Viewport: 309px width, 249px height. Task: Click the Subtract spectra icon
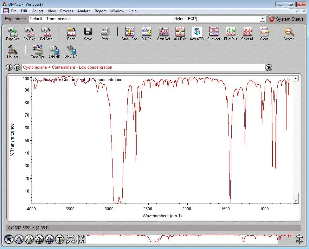214,34
